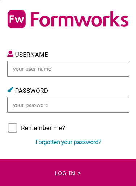Click the person icon beside USERNAME
The height and width of the screenshot is (186, 136).
point(10,54)
